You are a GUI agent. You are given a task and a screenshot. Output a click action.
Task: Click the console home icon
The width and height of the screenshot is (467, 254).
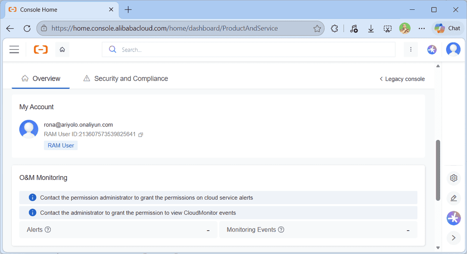[x=62, y=49]
